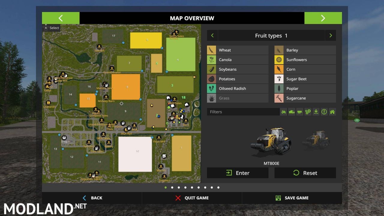Click the Mervils map icon

[161, 166]
